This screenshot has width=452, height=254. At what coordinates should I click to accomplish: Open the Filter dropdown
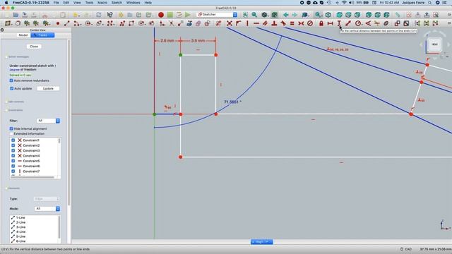(x=48, y=121)
